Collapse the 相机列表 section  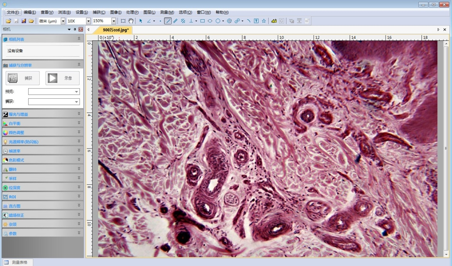coord(79,39)
